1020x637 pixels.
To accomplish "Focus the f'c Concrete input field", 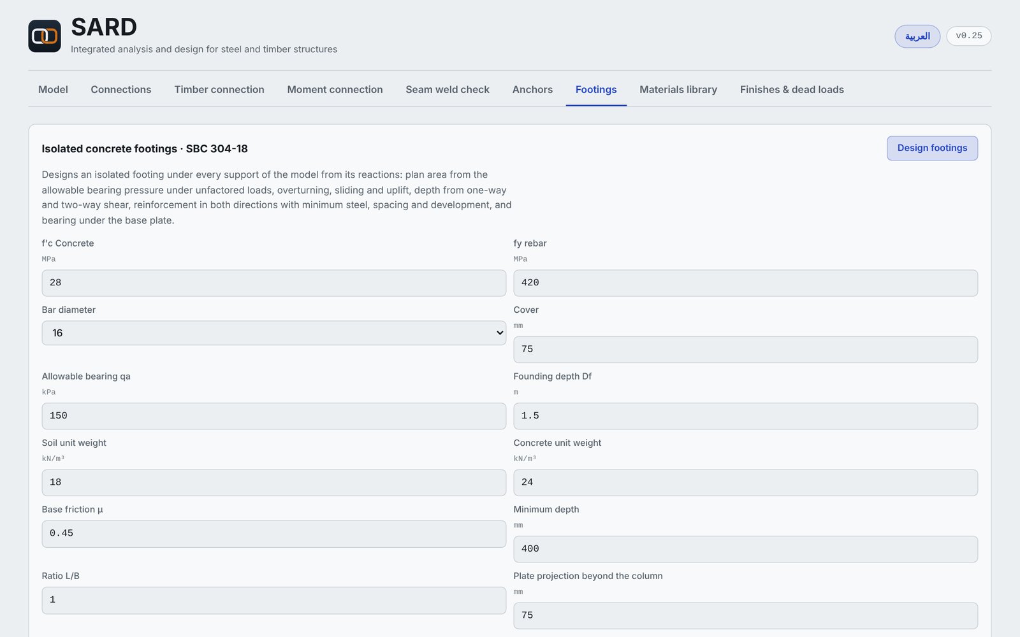I will [274, 283].
